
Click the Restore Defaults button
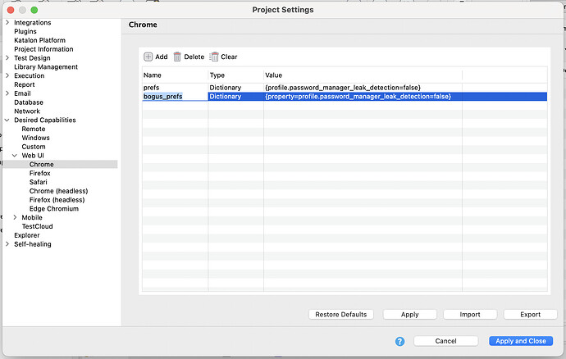click(x=341, y=314)
